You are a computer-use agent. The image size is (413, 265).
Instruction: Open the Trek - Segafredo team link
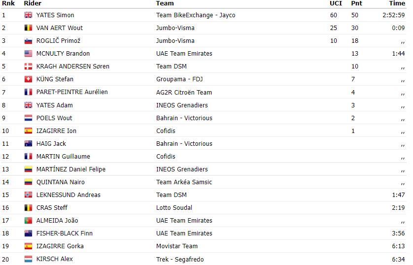pos(180,259)
